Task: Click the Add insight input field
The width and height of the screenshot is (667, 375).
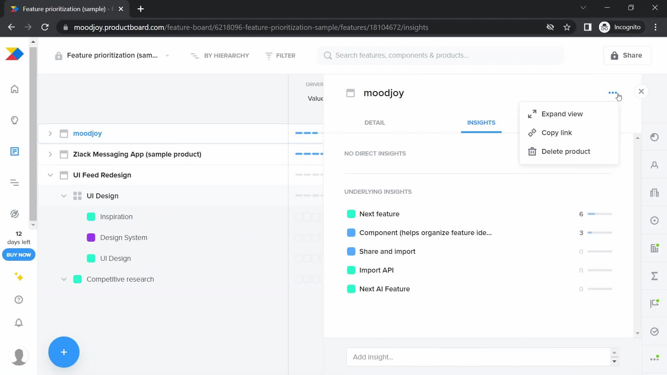Action: pos(478,357)
